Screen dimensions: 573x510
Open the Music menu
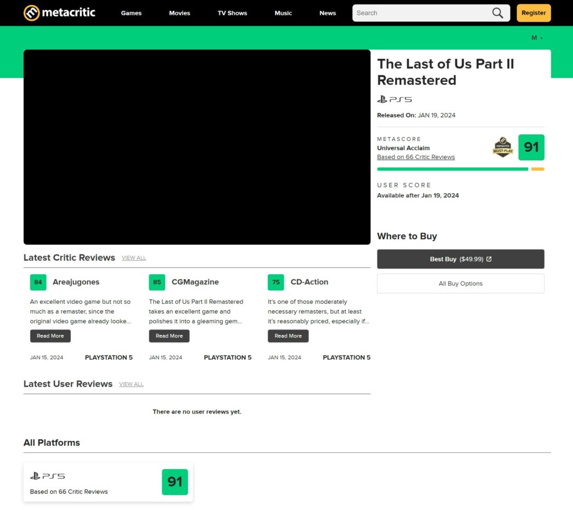(283, 13)
